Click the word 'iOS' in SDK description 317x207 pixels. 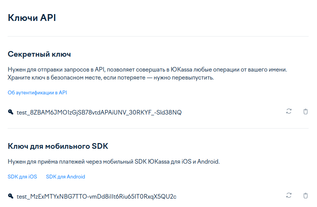point(186,161)
